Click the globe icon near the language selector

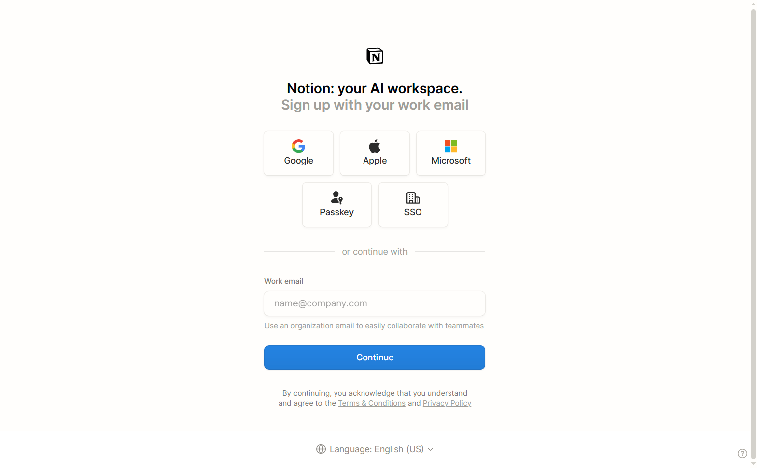pos(321,449)
